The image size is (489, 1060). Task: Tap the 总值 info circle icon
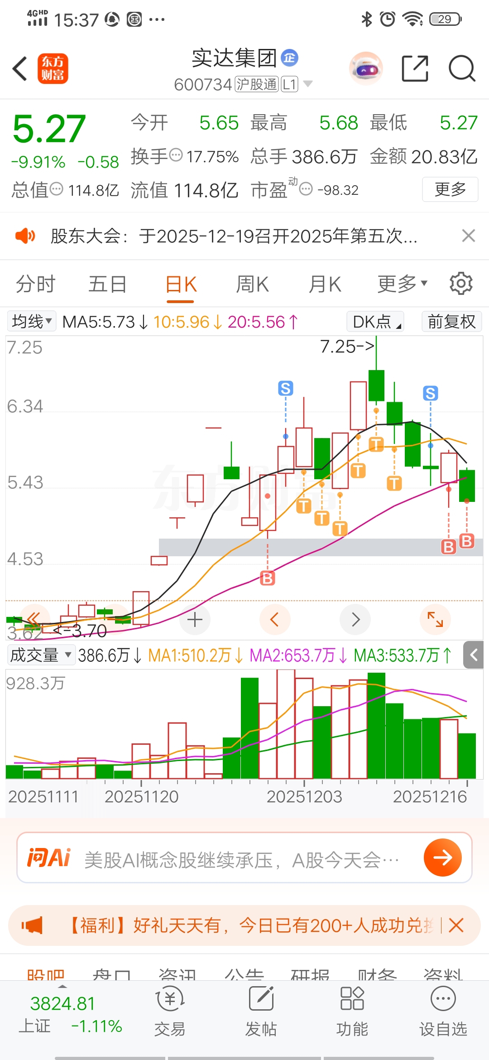[56, 189]
